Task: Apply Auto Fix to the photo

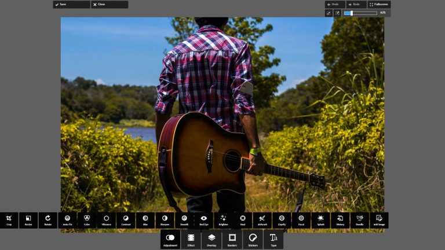Action: click(x=67, y=220)
